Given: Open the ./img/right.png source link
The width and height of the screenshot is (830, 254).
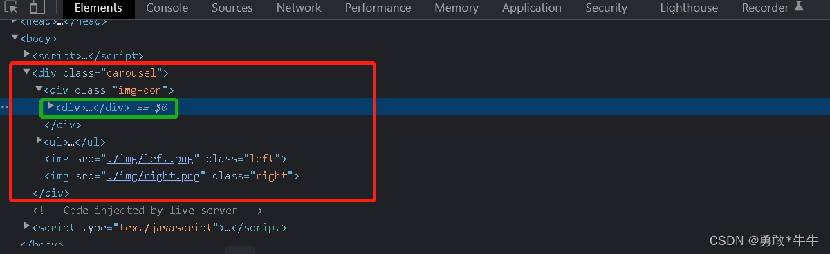Looking at the screenshot, I should [x=156, y=176].
